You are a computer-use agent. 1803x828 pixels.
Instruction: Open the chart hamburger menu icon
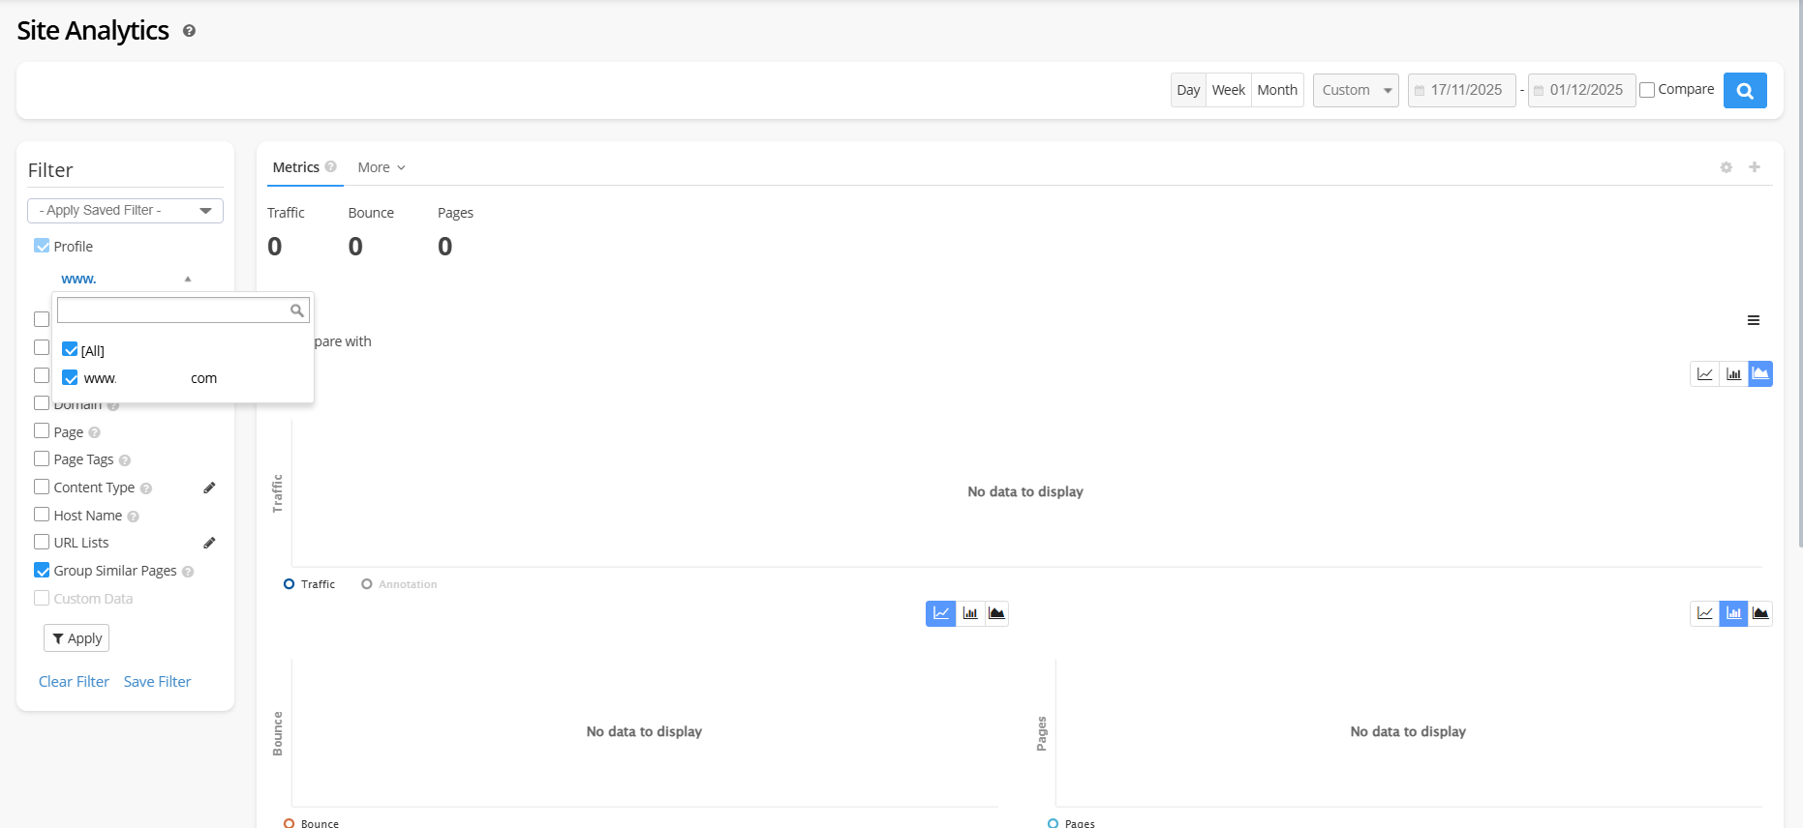(1753, 320)
